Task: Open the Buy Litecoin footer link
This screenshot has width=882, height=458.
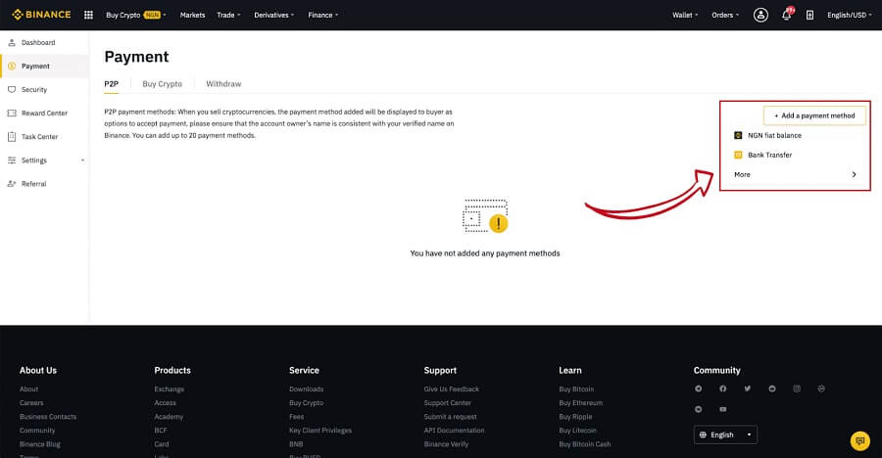Action: pos(577,431)
